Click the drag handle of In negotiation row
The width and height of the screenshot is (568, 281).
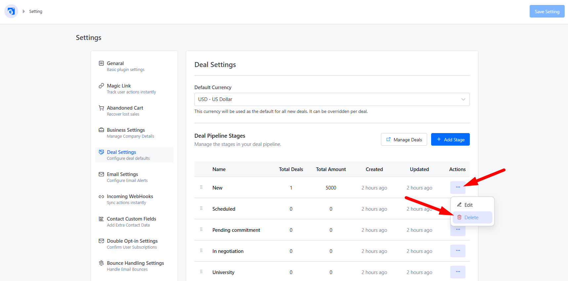pyautogui.click(x=201, y=250)
